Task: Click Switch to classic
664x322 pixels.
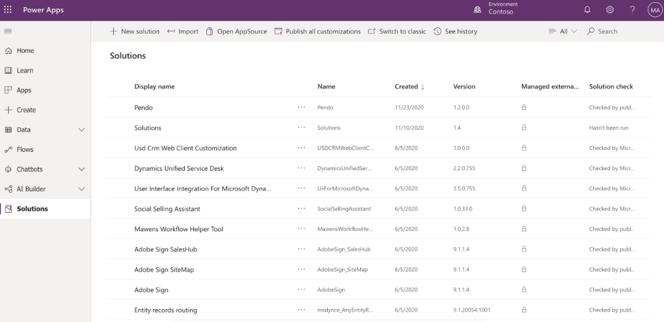Action: click(x=397, y=31)
